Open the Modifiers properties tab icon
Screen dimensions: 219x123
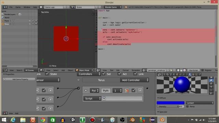[x=183, y=74]
